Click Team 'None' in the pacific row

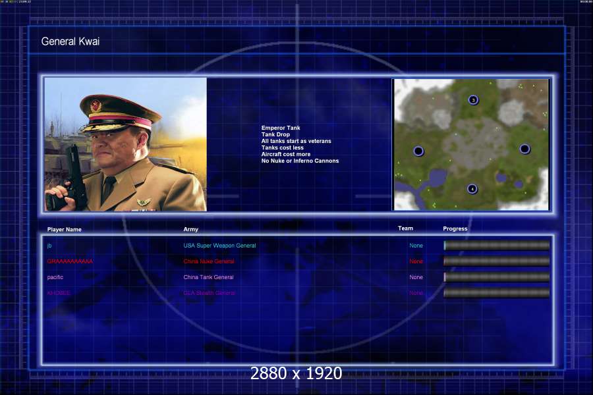(x=416, y=277)
